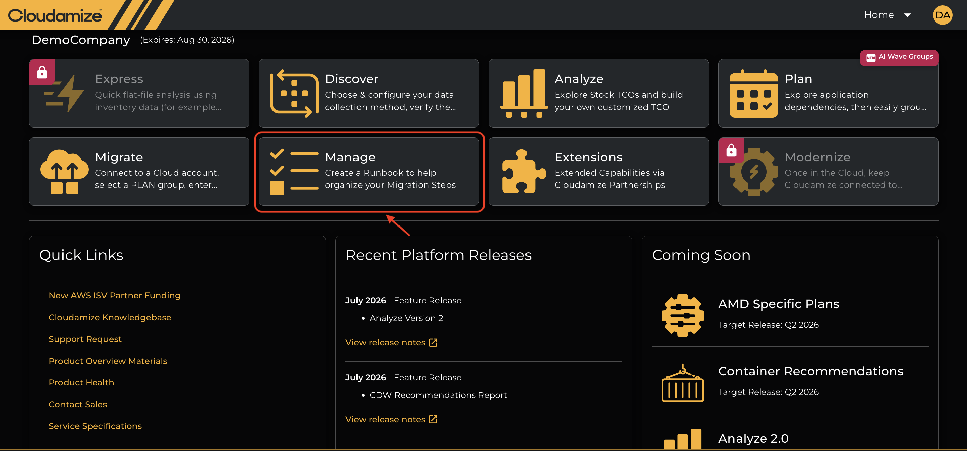This screenshot has height=451, width=967.
Task: Click the Express lightning bolt icon
Action: tap(64, 93)
